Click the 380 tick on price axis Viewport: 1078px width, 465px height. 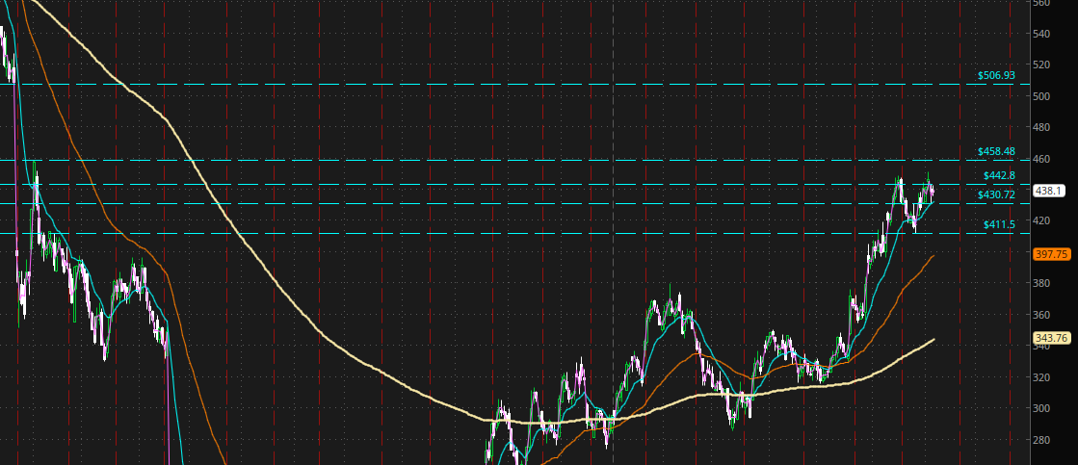click(1041, 283)
